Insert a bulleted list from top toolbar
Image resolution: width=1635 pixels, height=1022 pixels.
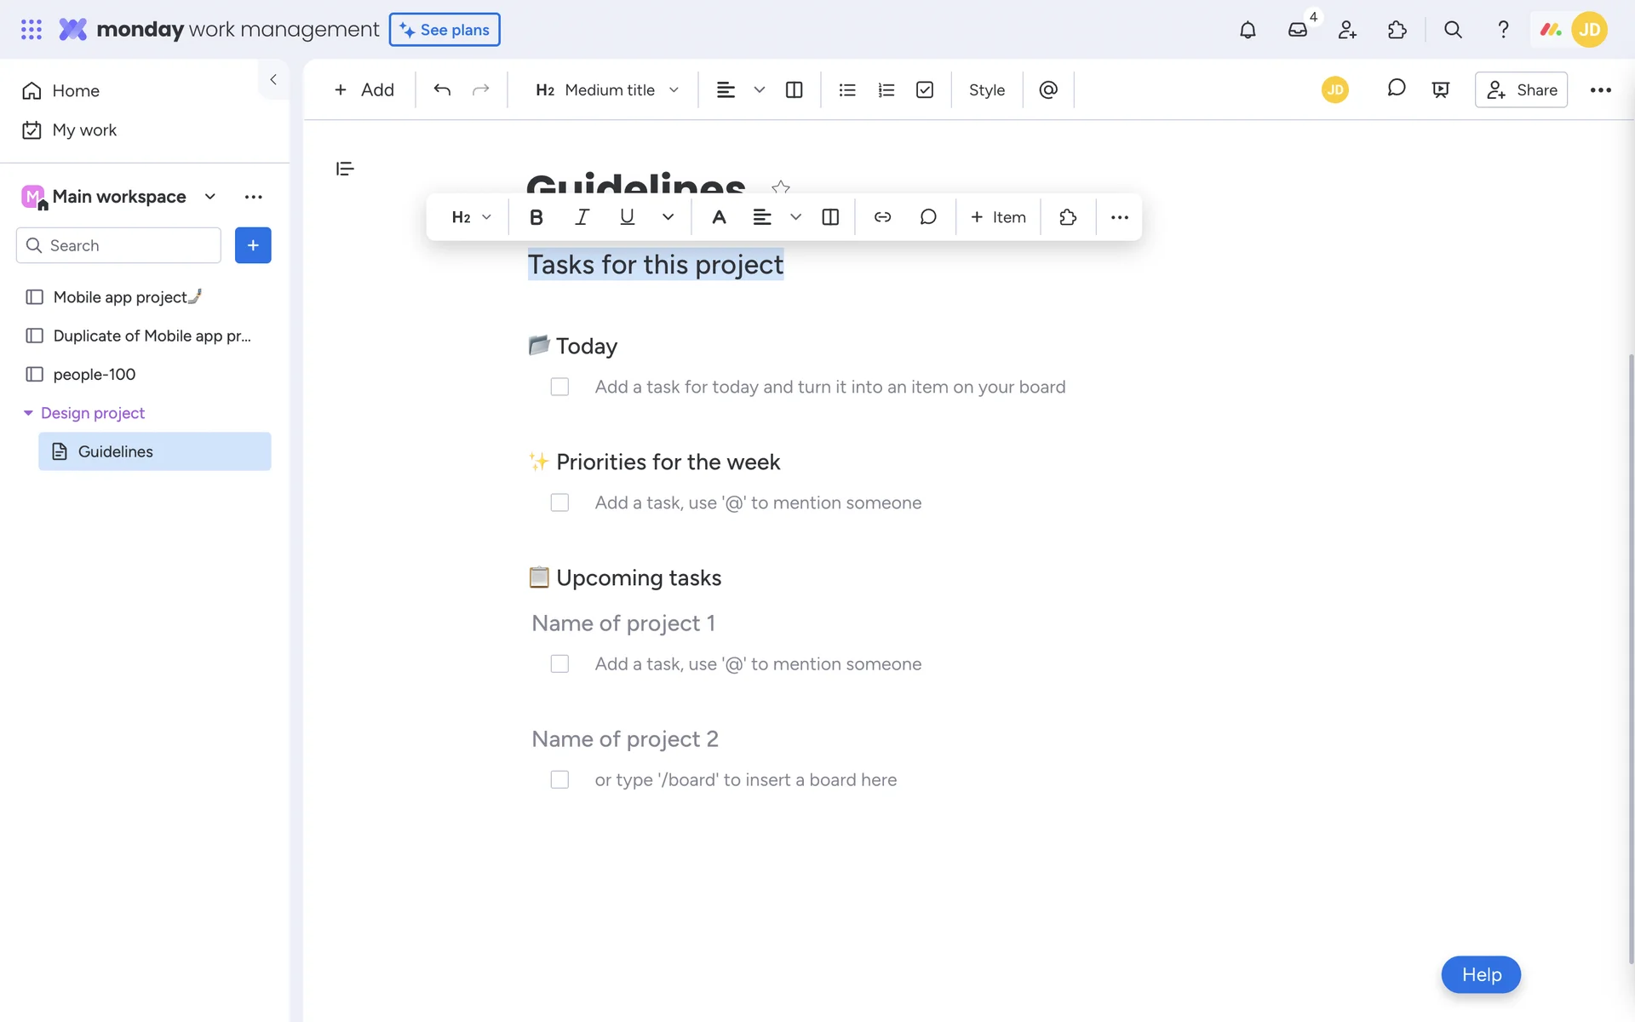pyautogui.click(x=846, y=89)
